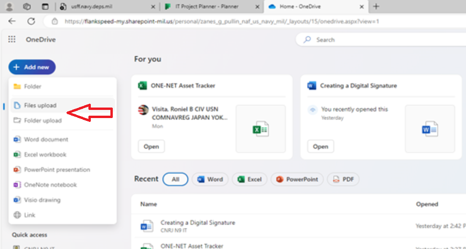
Task: Click the Visio drawing icon in menu
Action: pyautogui.click(x=17, y=200)
